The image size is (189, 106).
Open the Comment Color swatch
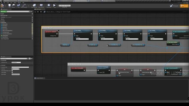pyautogui.click(x=20, y=67)
